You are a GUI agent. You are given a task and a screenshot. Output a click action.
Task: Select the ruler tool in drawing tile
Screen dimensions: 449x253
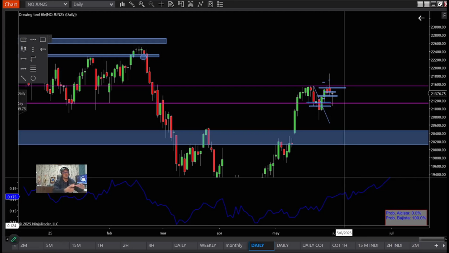click(x=23, y=40)
